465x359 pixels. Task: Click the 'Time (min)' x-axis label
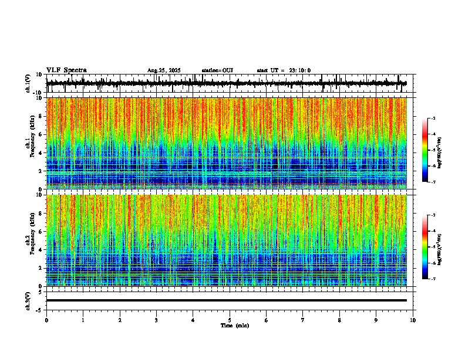coord(235,326)
